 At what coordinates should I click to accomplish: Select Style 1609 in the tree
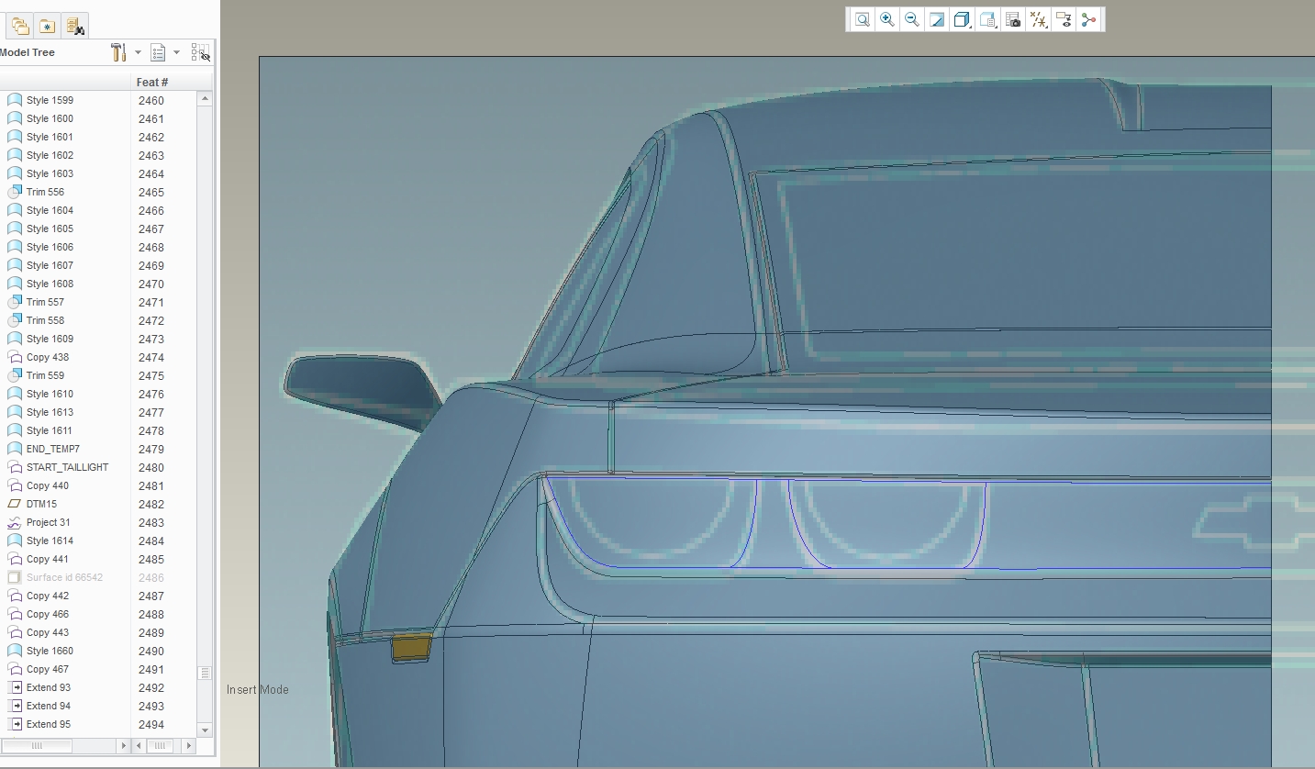tap(50, 339)
